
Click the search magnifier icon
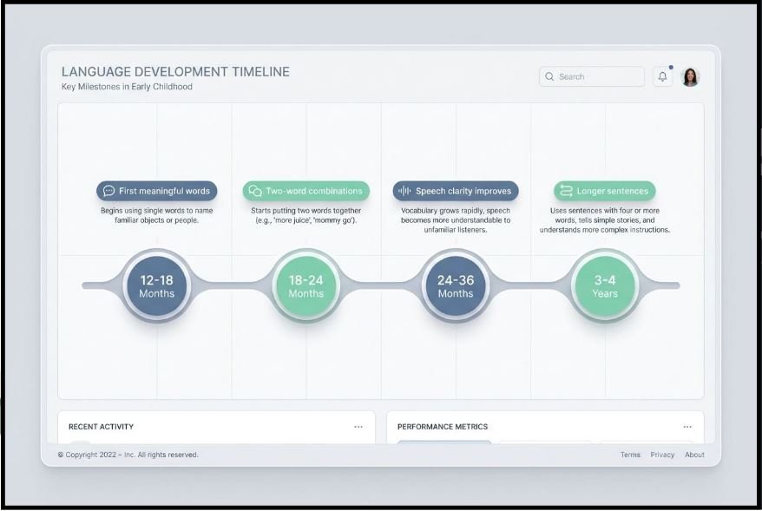coord(549,76)
